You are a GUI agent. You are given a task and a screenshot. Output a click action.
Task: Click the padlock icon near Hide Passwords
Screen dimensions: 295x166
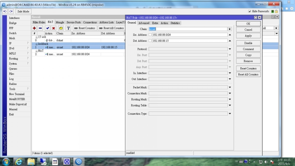coord(276,11)
